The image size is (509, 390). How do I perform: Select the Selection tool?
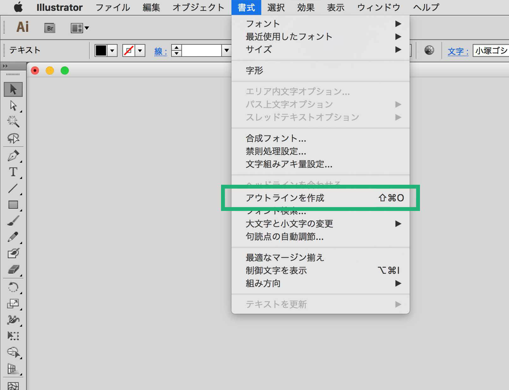pos(13,89)
